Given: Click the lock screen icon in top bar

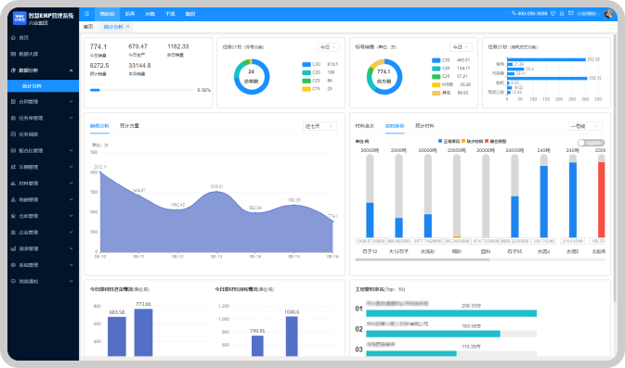Looking at the screenshot, I should [x=562, y=14].
